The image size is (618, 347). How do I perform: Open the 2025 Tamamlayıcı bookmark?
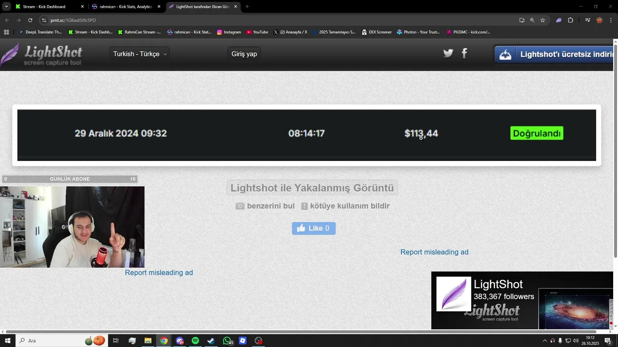click(334, 32)
